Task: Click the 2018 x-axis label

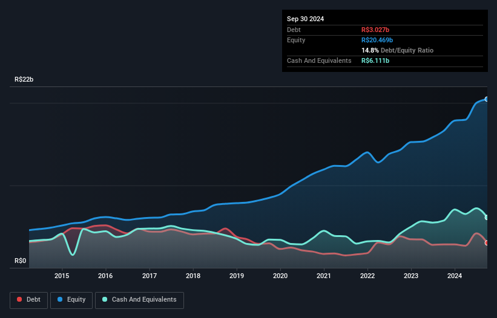Action: 193,276
